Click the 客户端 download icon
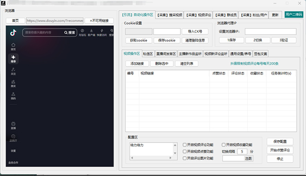306x176 pixels. pyautogui.click(x=91, y=31)
